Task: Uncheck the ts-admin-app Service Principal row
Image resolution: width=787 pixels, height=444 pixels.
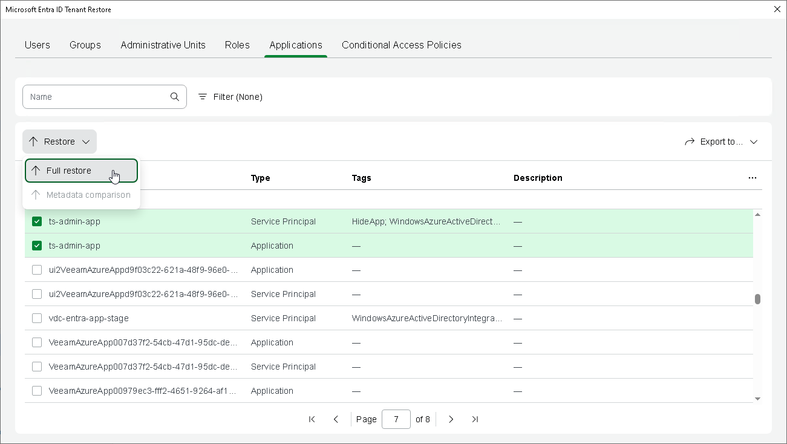Action: (37, 221)
